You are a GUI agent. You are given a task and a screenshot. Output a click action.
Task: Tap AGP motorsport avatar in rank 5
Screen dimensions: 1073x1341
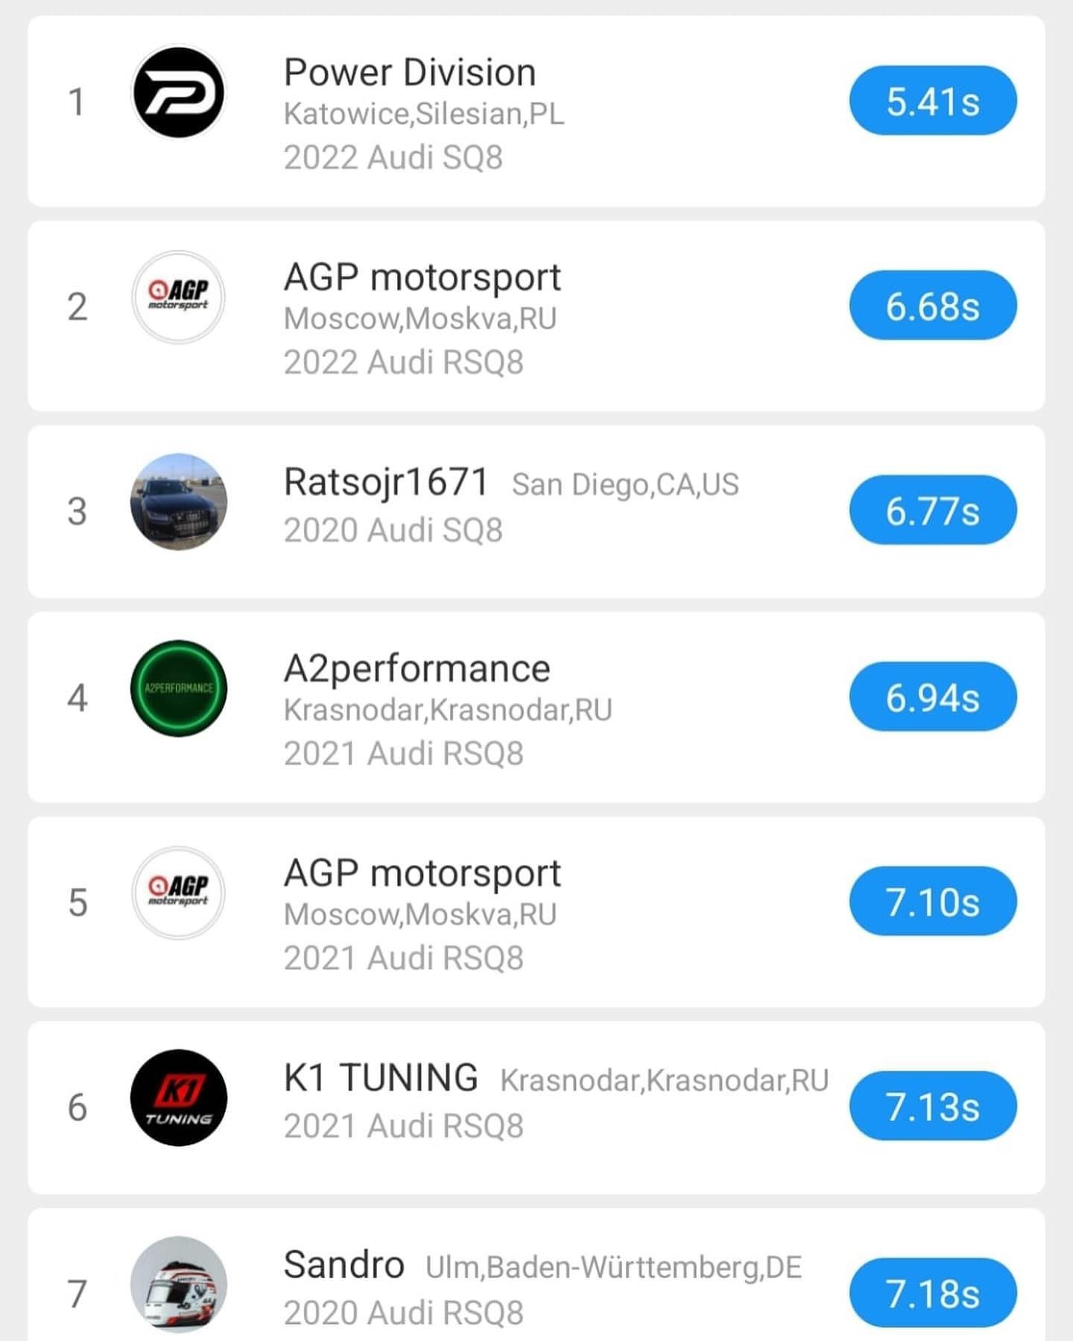coord(178,893)
